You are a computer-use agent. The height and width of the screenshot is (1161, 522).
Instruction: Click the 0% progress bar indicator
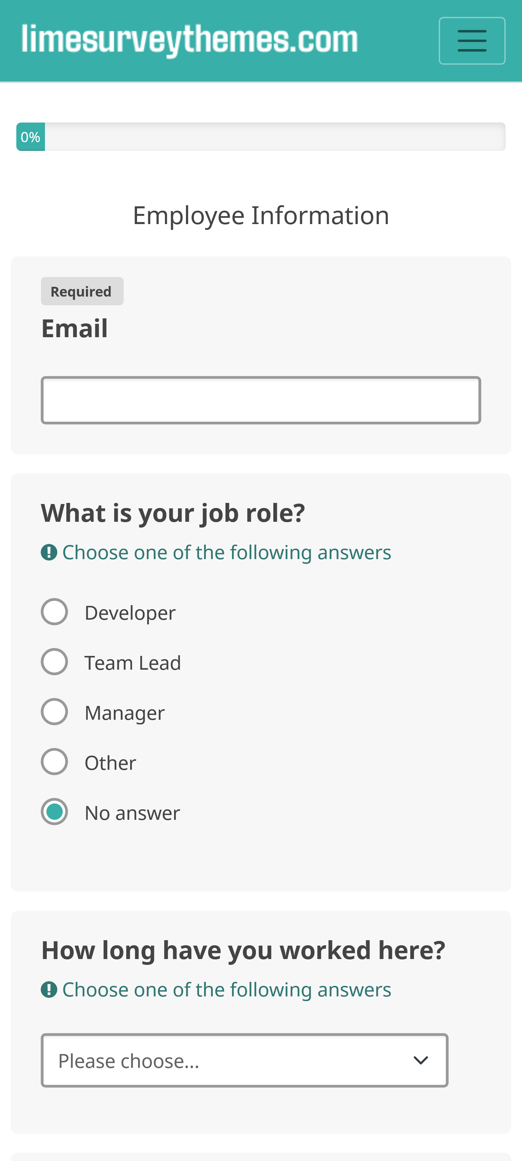click(31, 137)
